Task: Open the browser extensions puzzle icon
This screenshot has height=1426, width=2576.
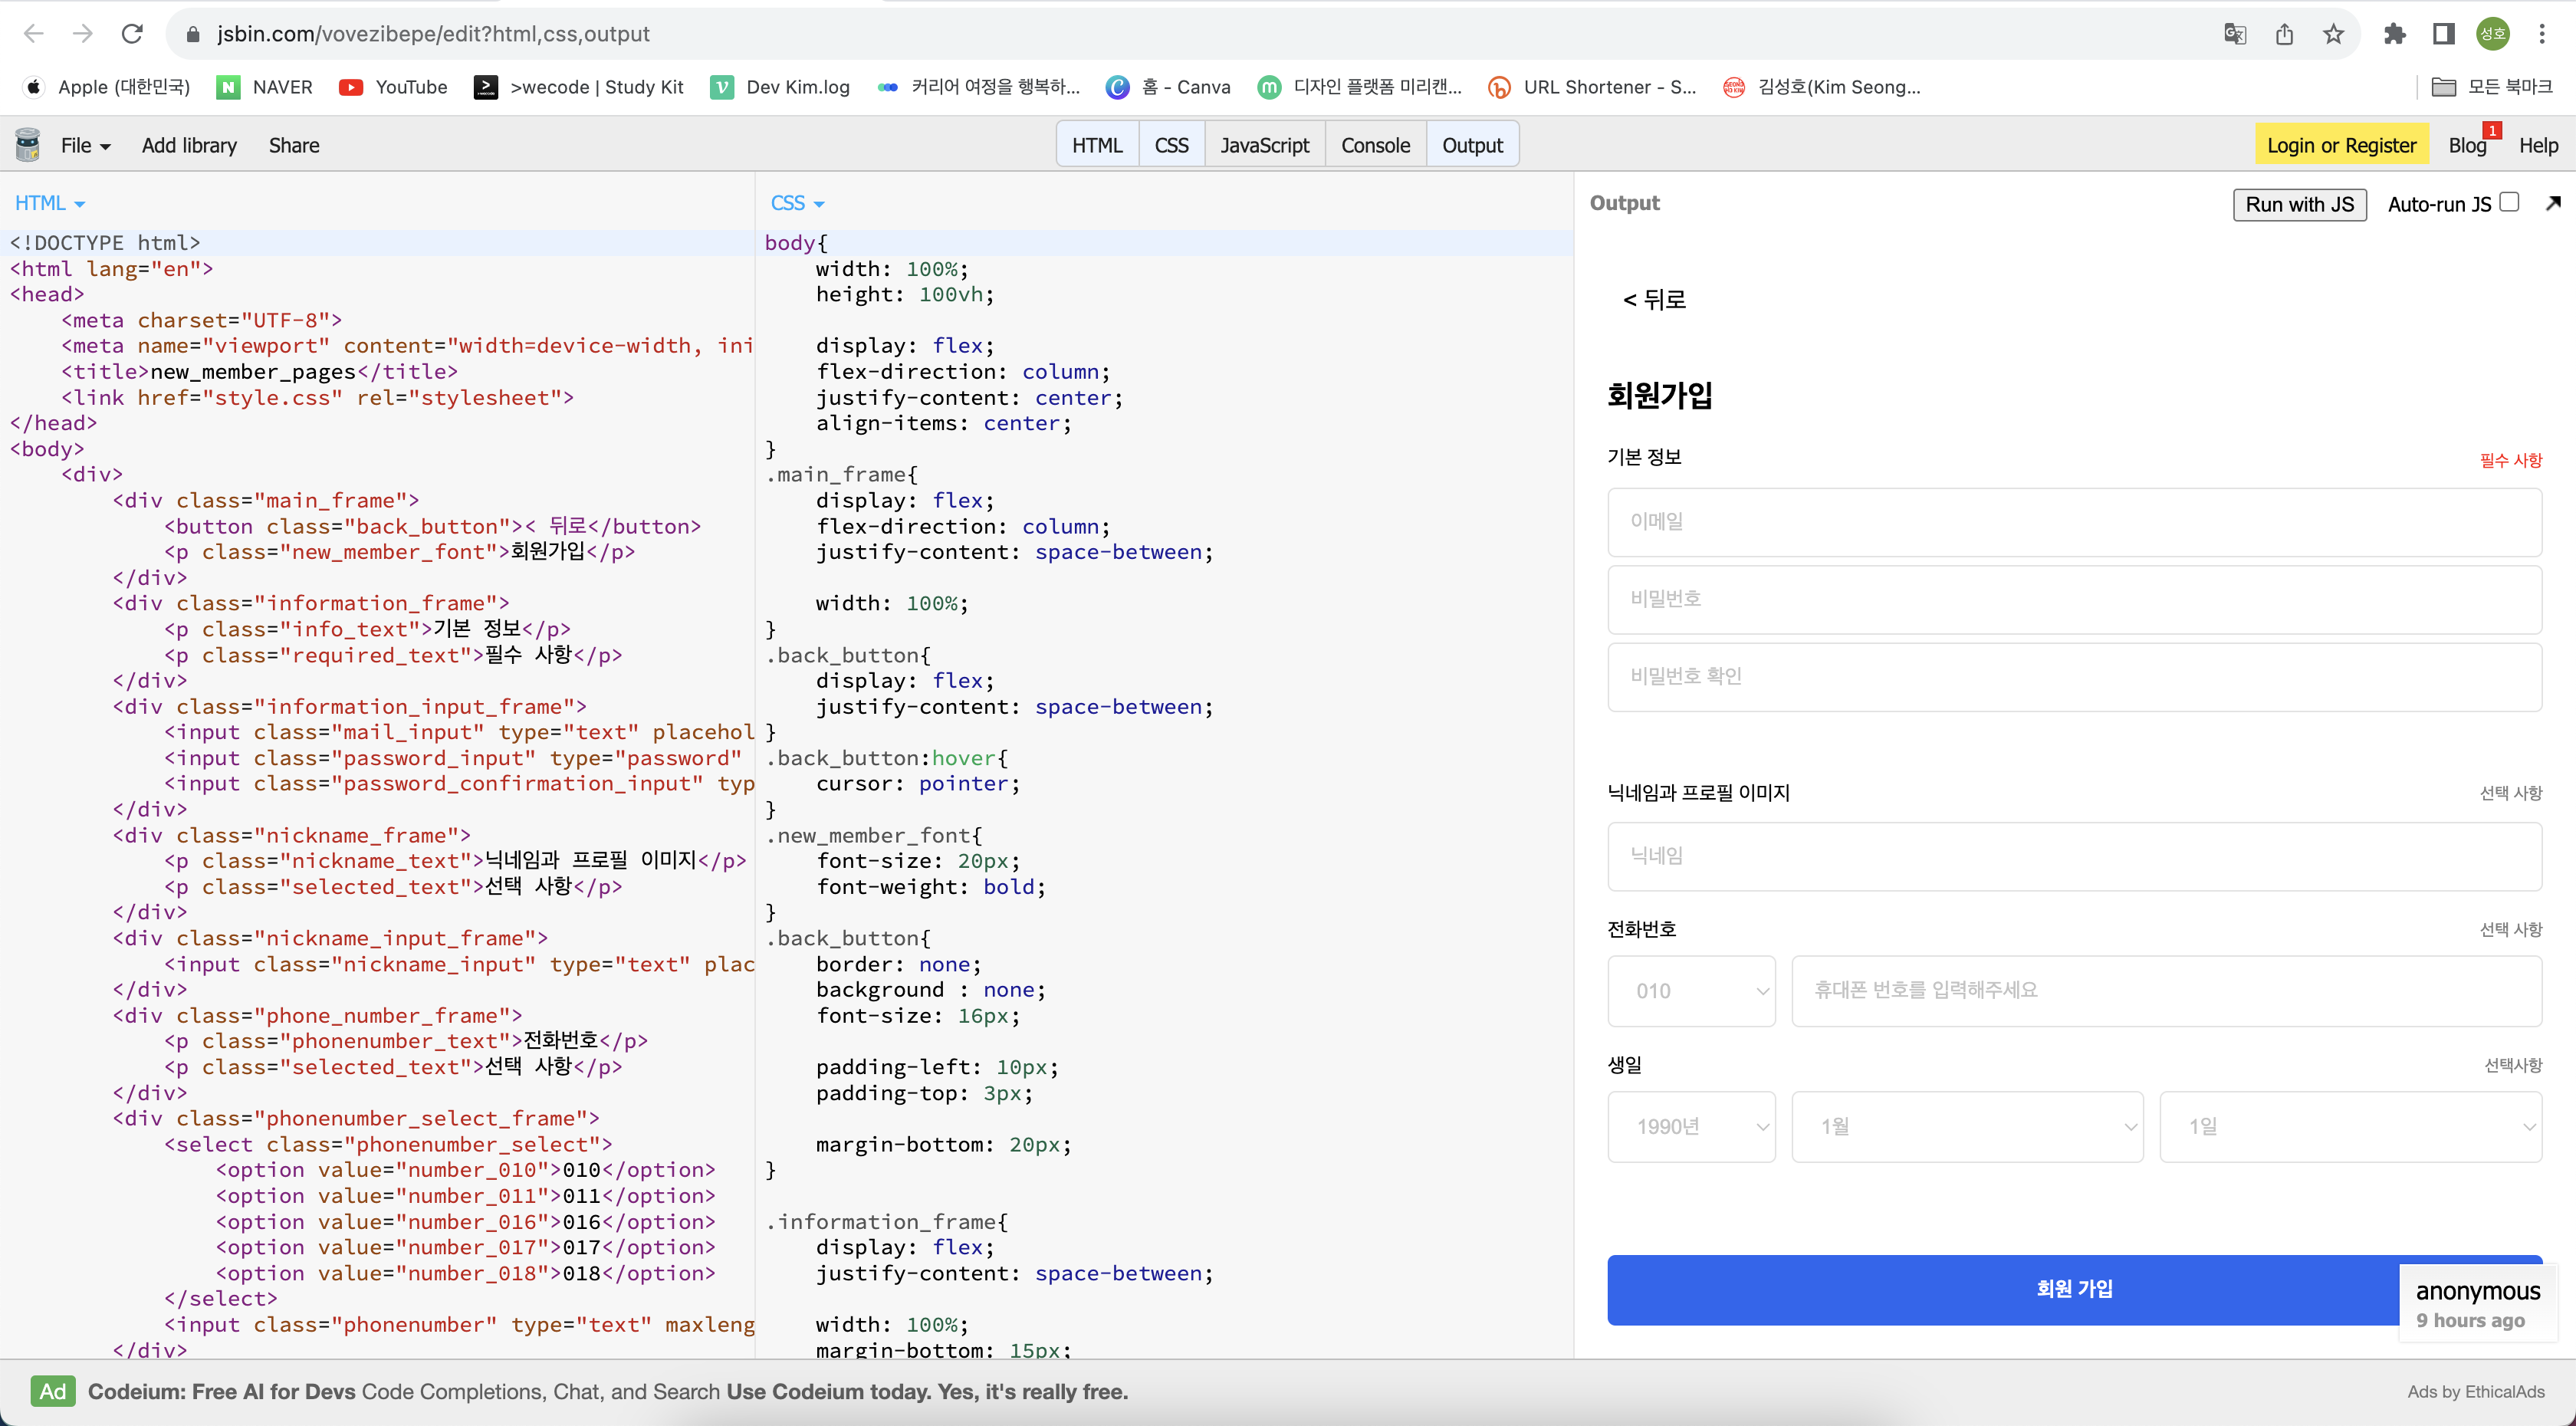Action: 2395,33
